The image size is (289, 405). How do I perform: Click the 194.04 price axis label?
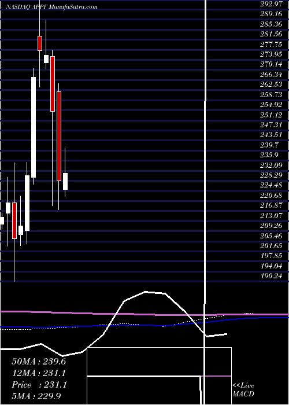271,266
